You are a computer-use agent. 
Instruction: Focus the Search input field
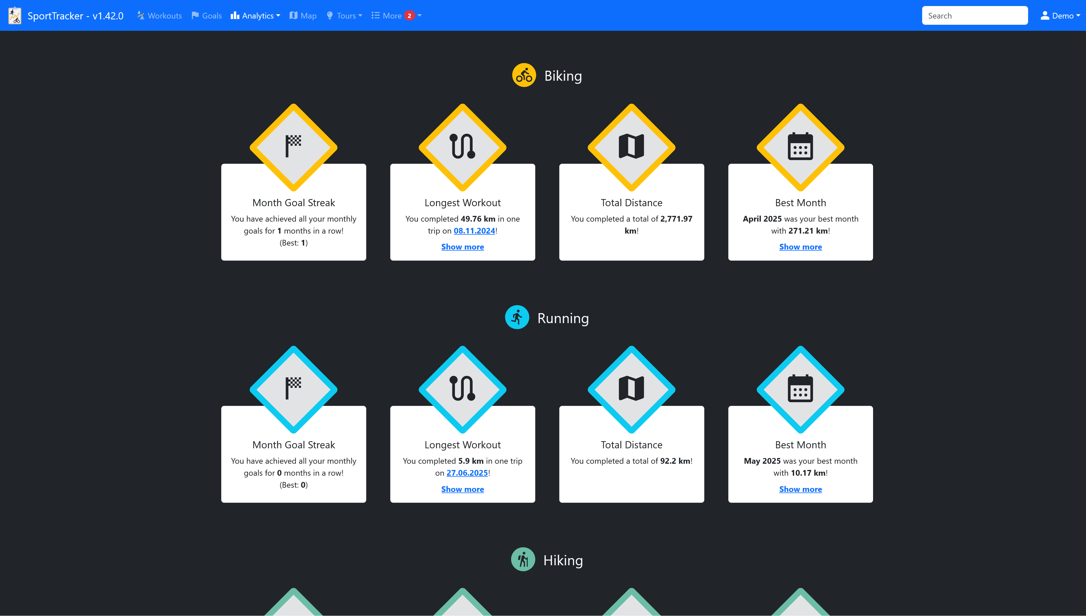pyautogui.click(x=974, y=16)
